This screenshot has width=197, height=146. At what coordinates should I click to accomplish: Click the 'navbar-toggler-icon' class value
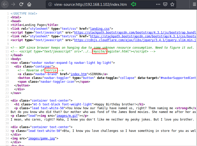58,81
